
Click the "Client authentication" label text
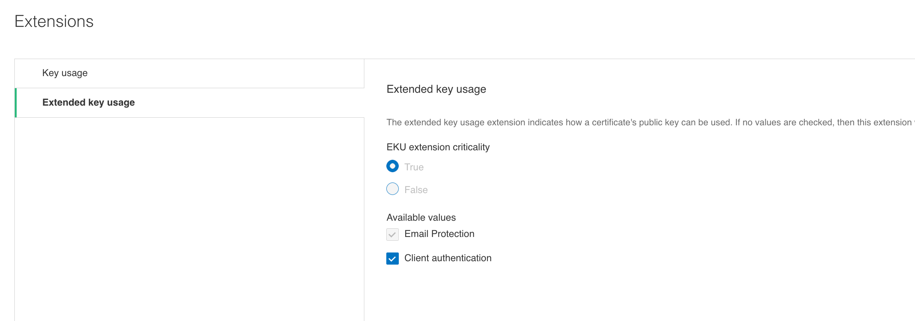pyautogui.click(x=448, y=258)
